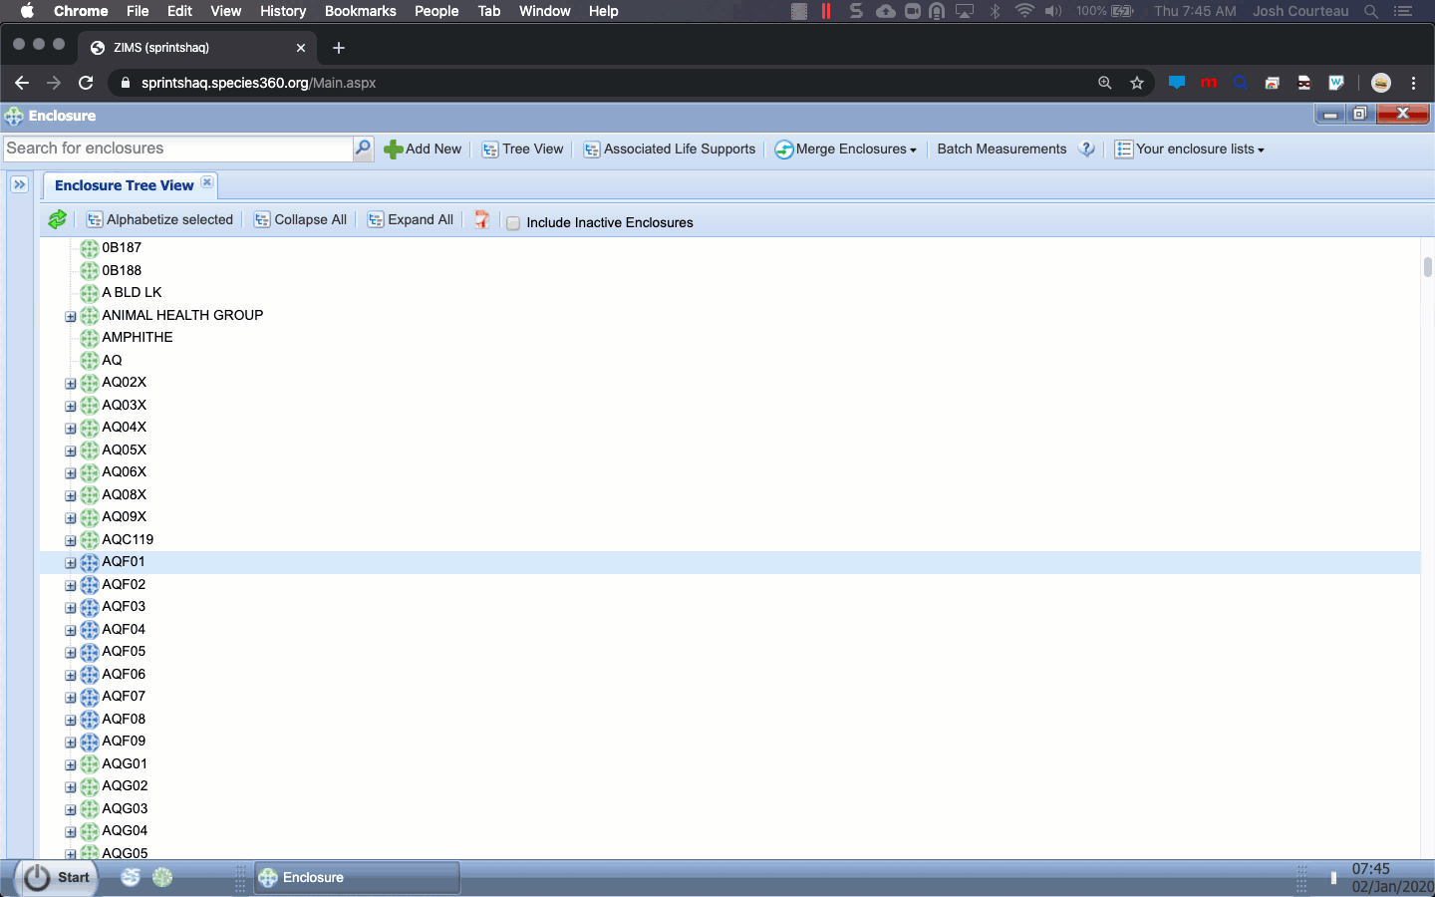
Task: Click the macOS Spotlight search icon
Action: coord(1371,11)
